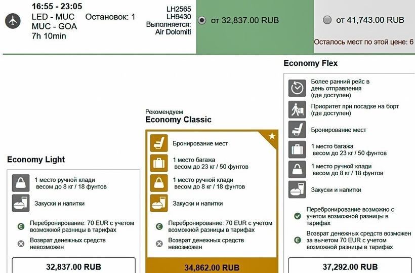Click the Осталось мест по этой цене: 6 notice
415x273 pixels.
click(364, 42)
